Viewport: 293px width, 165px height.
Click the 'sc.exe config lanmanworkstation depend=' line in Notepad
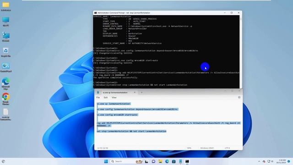coord(137,109)
